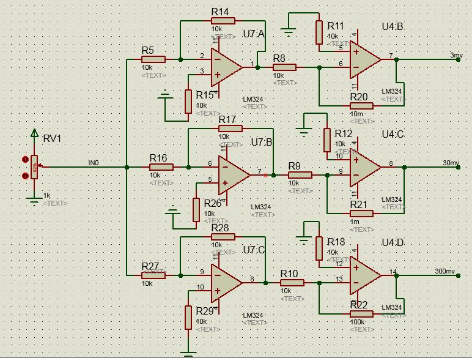Select feedback resistor R22 symbol
The height and width of the screenshot is (358, 472).
361,314
